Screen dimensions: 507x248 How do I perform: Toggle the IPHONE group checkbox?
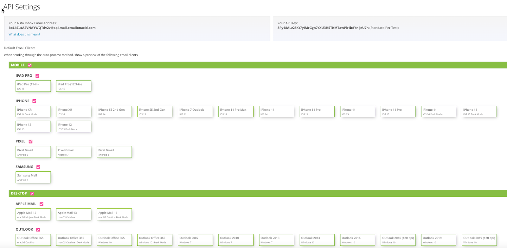pos(34,101)
